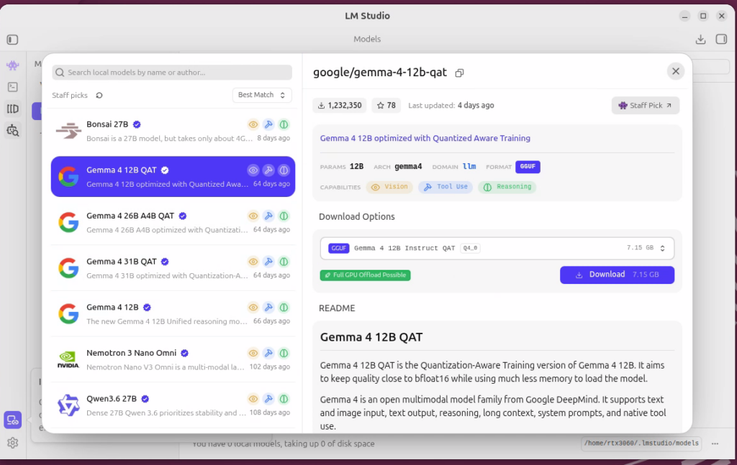Click Gemma 4 26B A4B QAT vision icon
This screenshot has height=465, width=737.
click(253, 216)
